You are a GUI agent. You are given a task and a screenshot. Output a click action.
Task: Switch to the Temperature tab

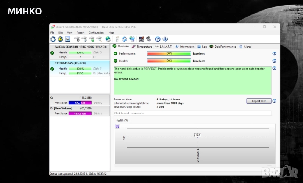pyautogui.click(x=142, y=47)
